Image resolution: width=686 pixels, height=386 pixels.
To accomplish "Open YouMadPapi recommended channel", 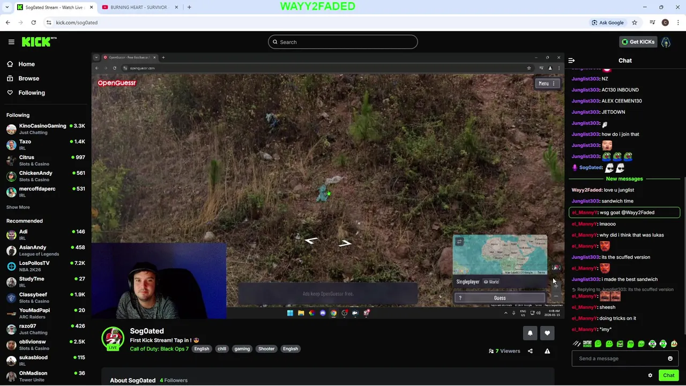I will pos(46,313).
